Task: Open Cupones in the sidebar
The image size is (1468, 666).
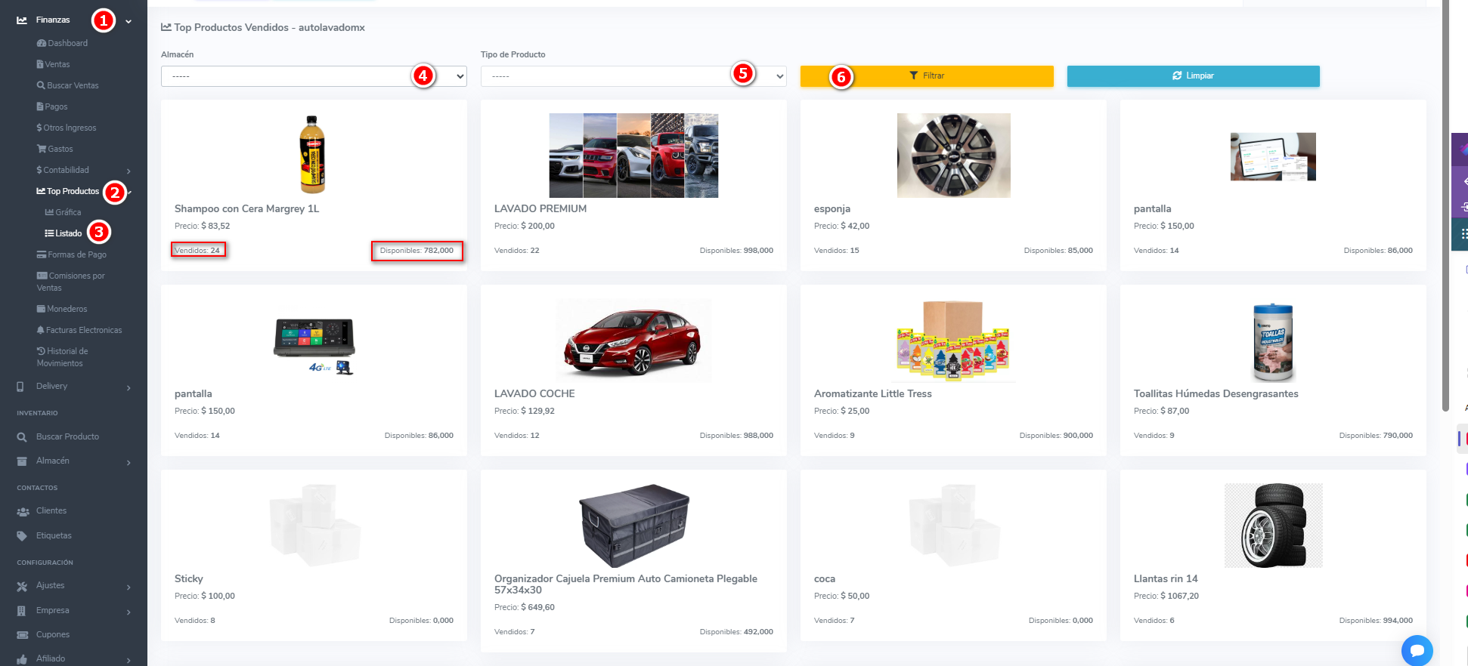Action: [53, 635]
